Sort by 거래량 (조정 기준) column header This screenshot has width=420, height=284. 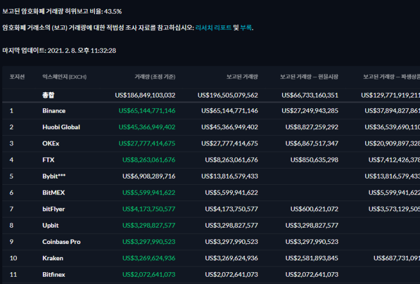tap(155, 77)
